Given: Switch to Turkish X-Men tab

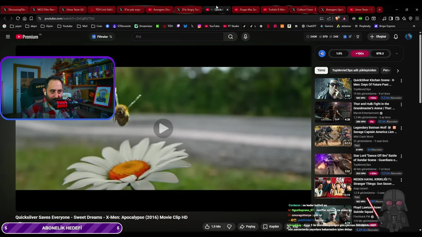Looking at the screenshot, I should [275, 10].
